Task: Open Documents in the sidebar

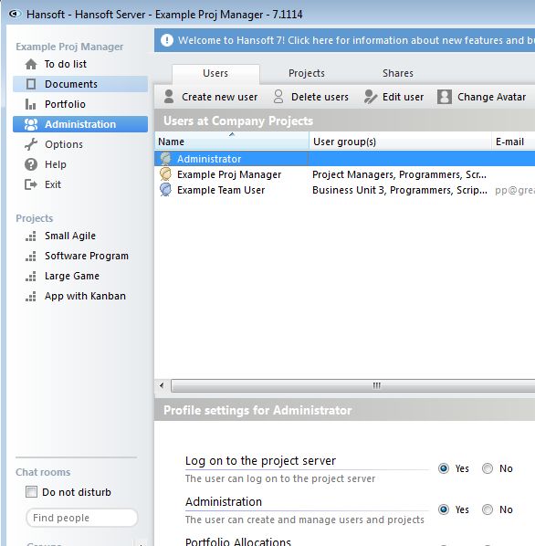Action: tap(71, 84)
